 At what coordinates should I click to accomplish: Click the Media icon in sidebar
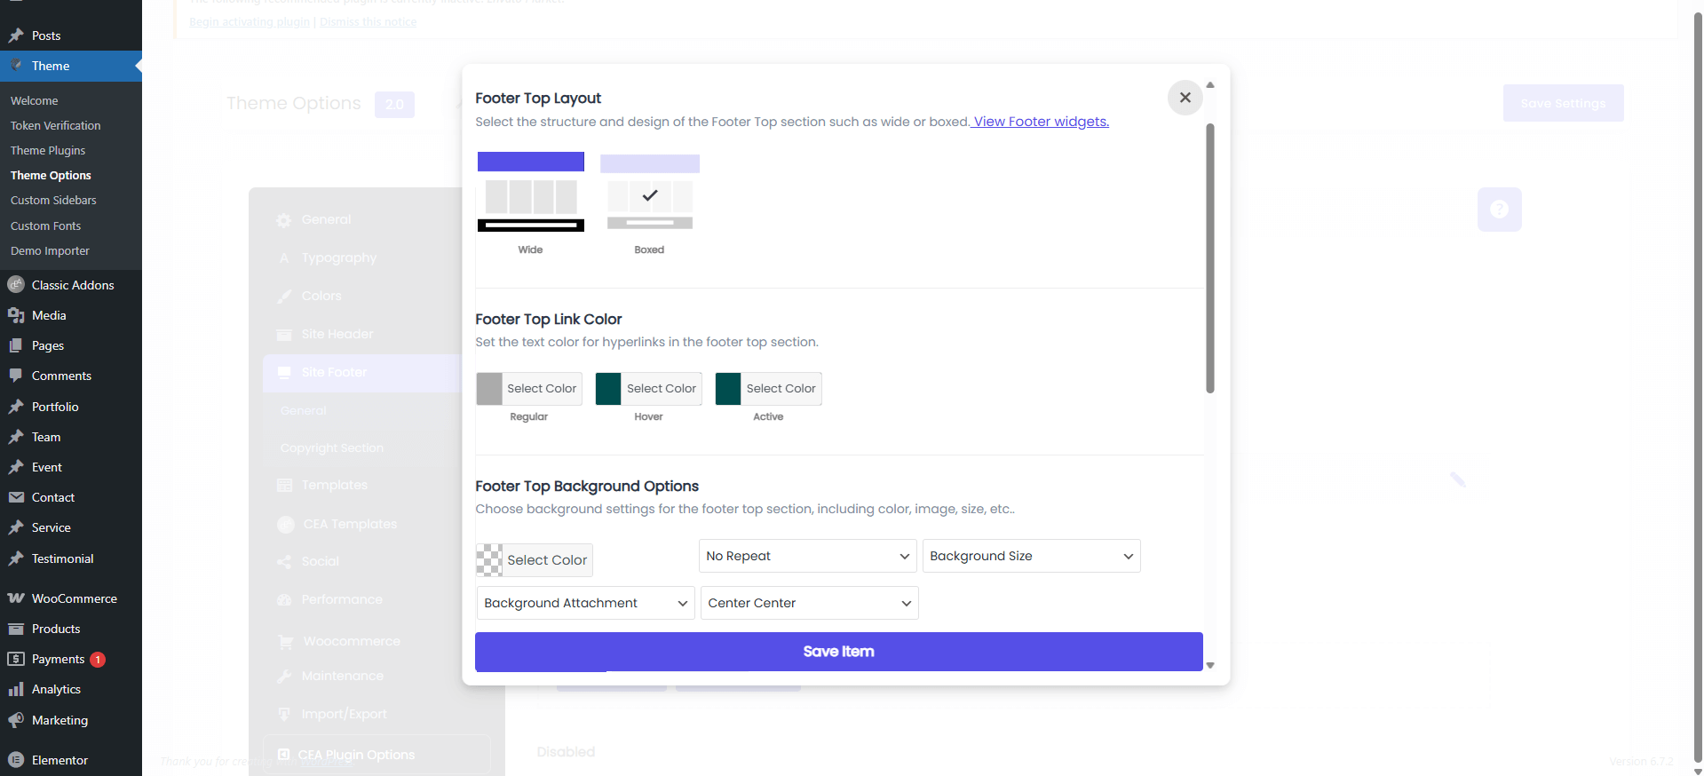(x=16, y=315)
